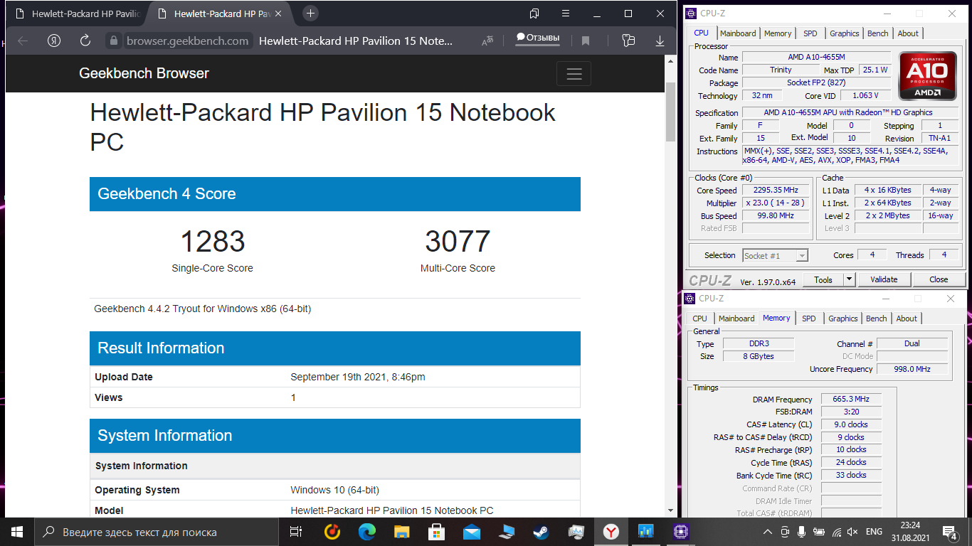Open About tab in lower CPU-Z window
This screenshot has height=546, width=972.
pos(907,318)
